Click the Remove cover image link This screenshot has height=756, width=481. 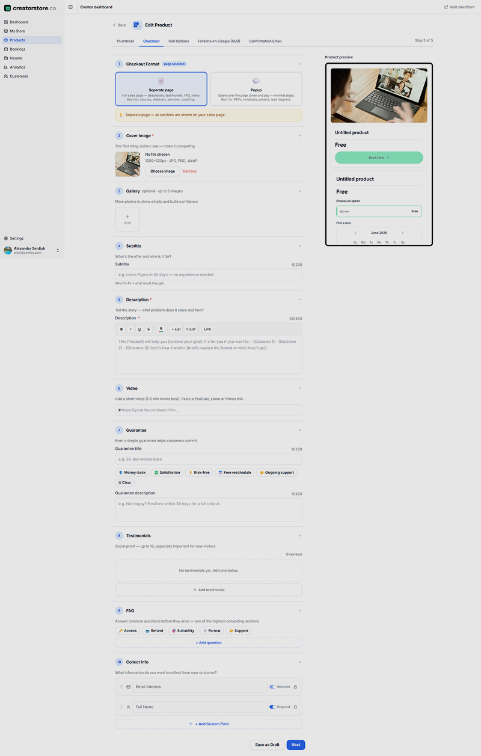189,171
